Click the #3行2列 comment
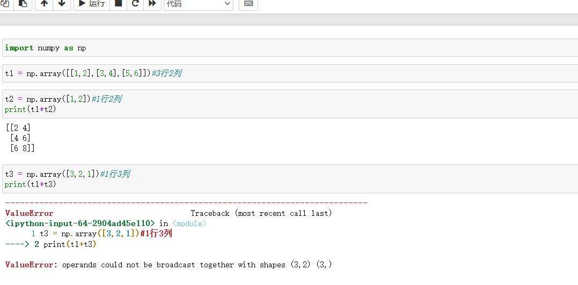This screenshot has width=578, height=285. (x=166, y=73)
